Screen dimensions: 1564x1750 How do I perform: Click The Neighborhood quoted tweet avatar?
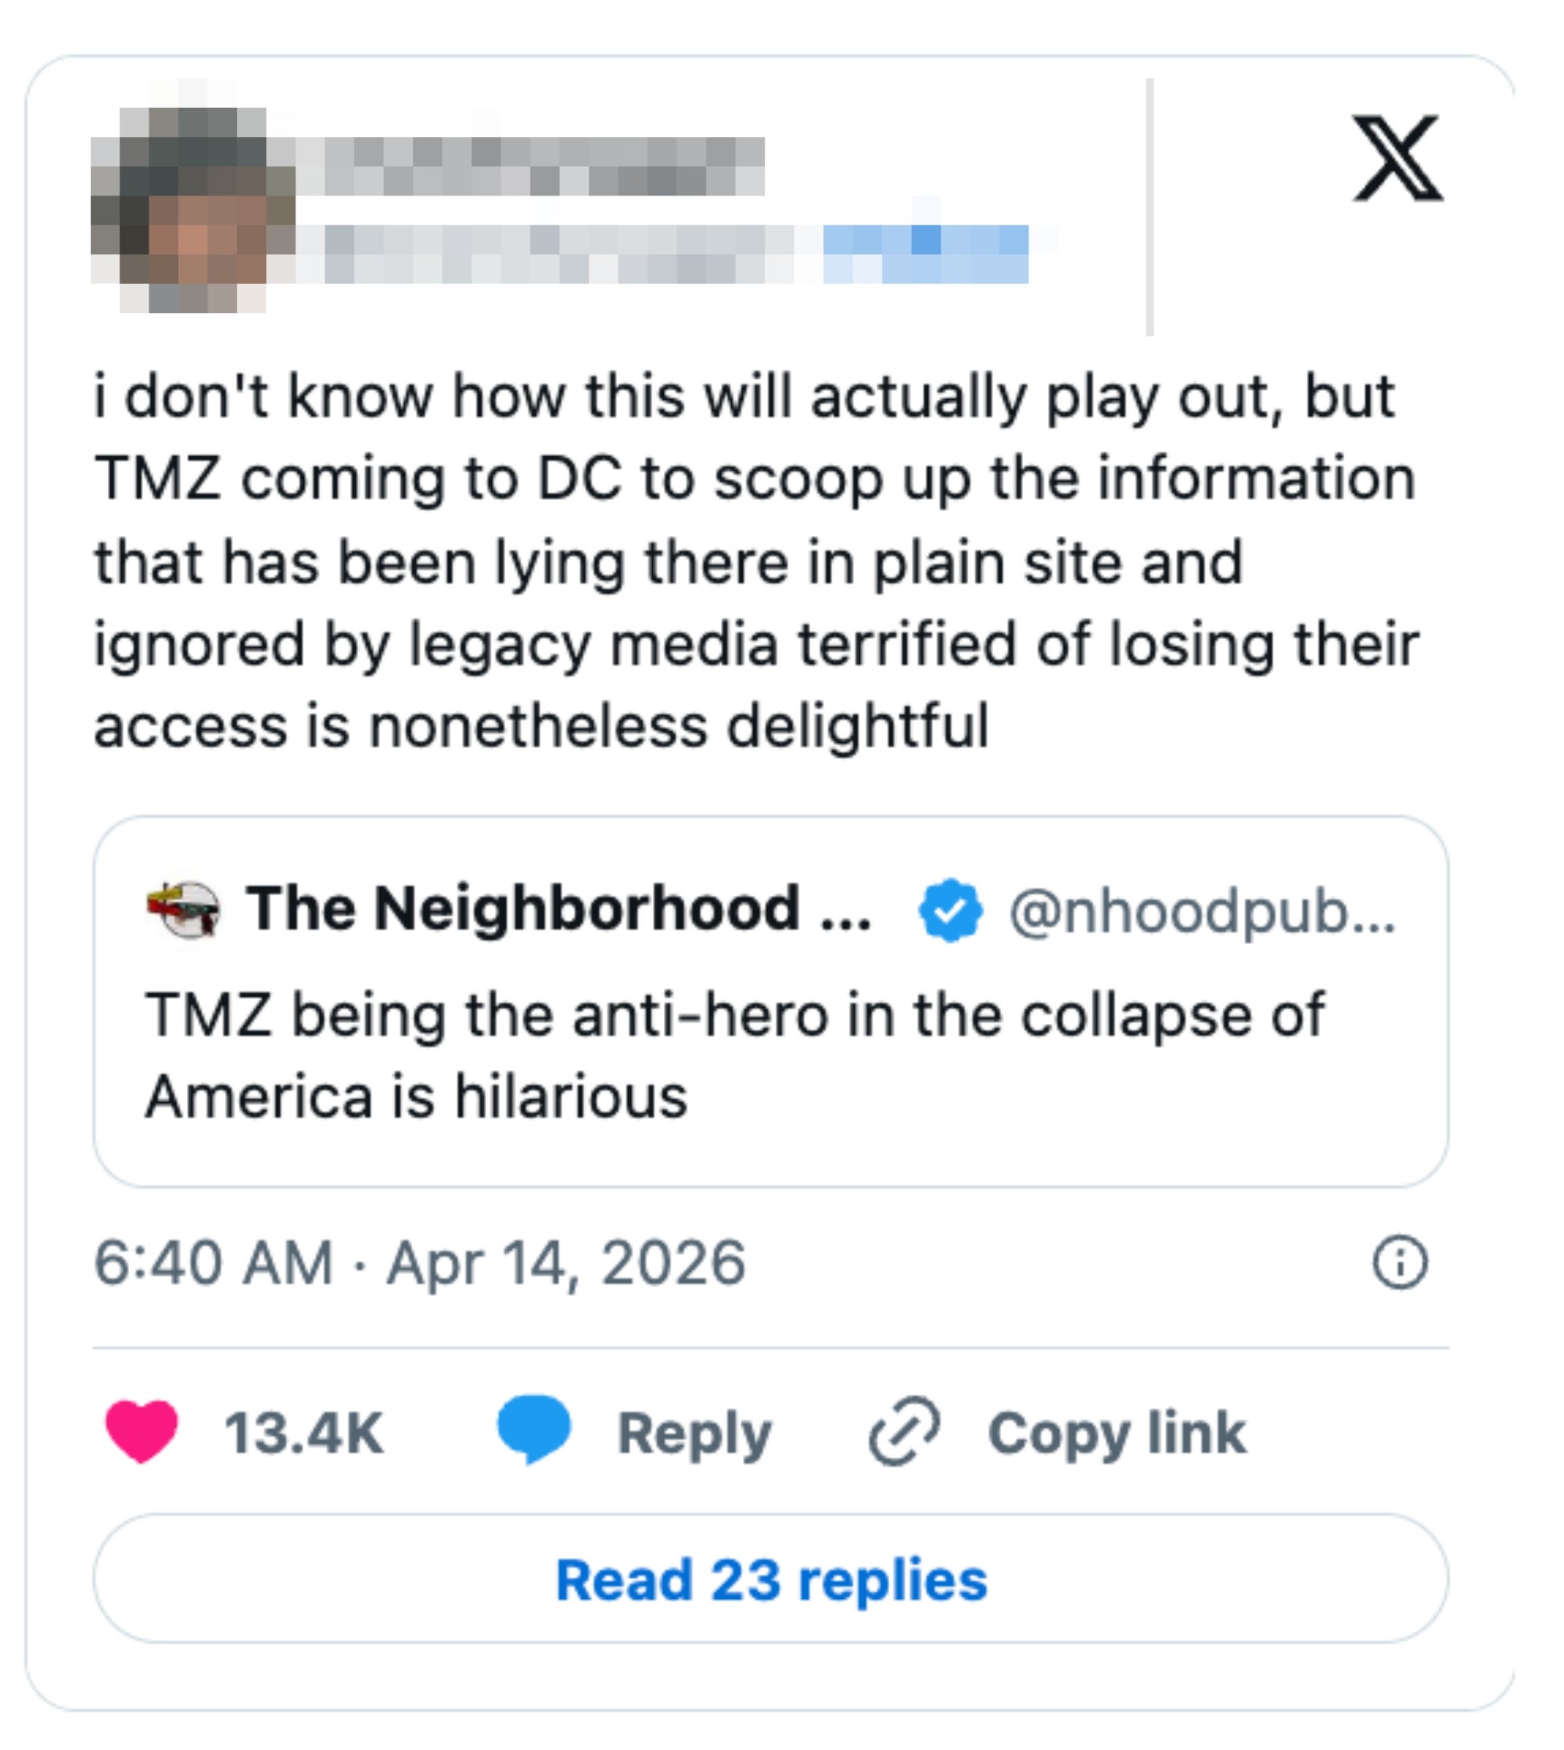(183, 911)
